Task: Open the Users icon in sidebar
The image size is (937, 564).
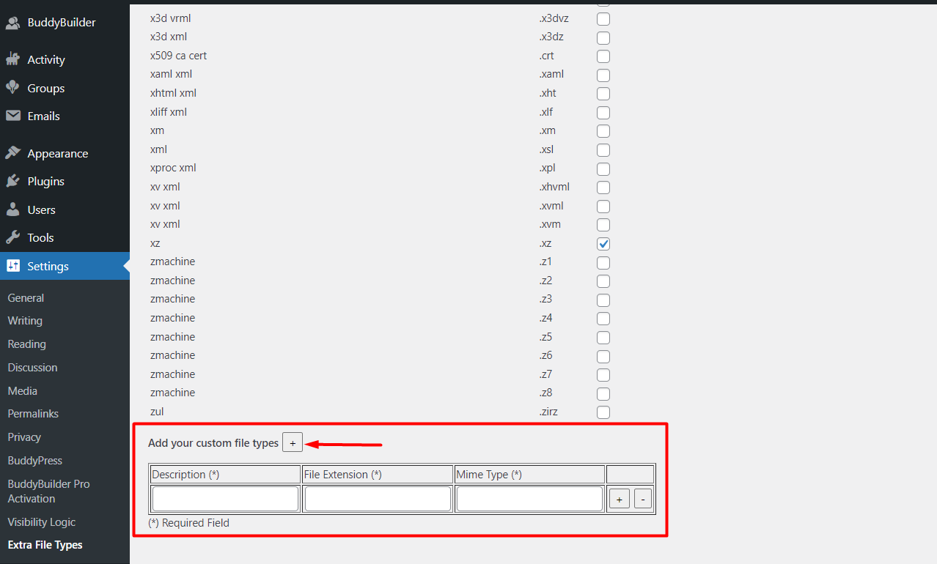Action: tap(14, 209)
